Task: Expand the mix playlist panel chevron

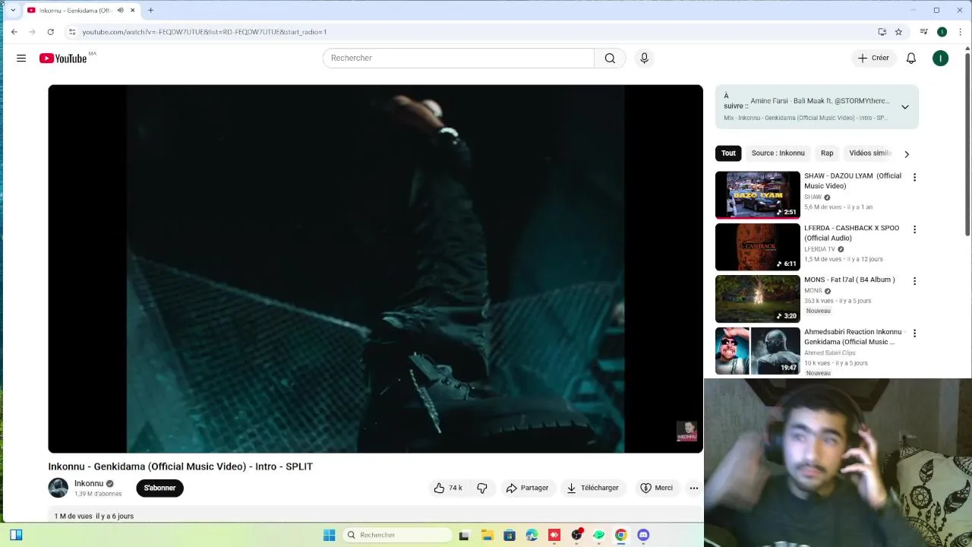Action: [904, 107]
